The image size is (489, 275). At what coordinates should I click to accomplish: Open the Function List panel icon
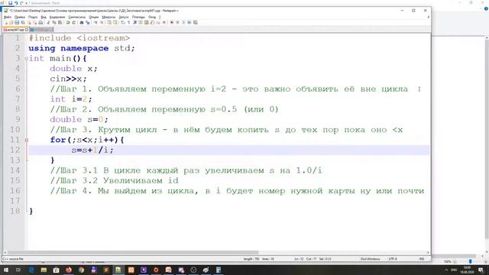pos(153,22)
